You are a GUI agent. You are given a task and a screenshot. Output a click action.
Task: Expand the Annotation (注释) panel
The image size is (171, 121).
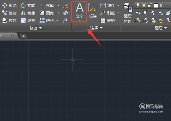pyautogui.click(x=96, y=28)
